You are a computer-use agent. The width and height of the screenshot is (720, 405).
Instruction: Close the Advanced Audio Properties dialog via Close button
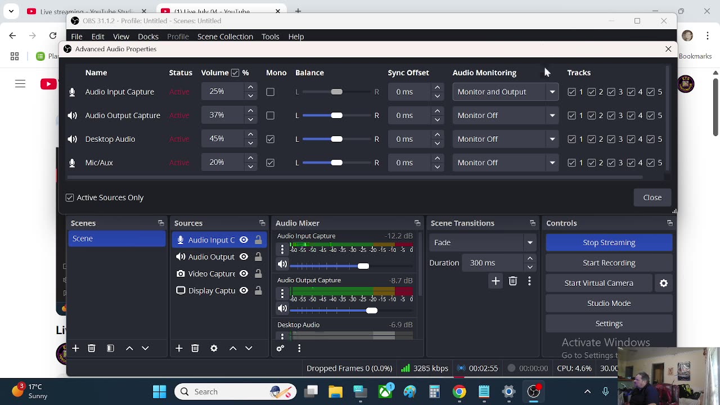652,197
